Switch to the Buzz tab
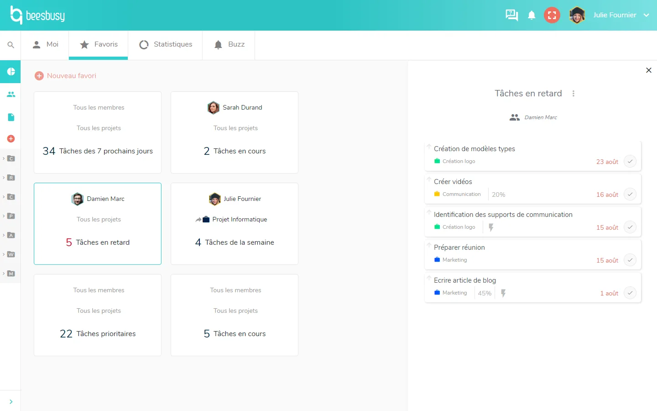Viewport: 657px width, 411px height. (x=229, y=45)
